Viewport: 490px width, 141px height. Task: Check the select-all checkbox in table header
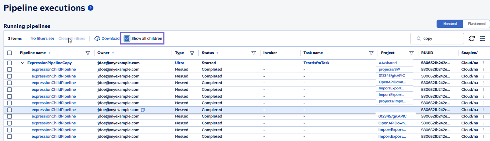point(9,53)
